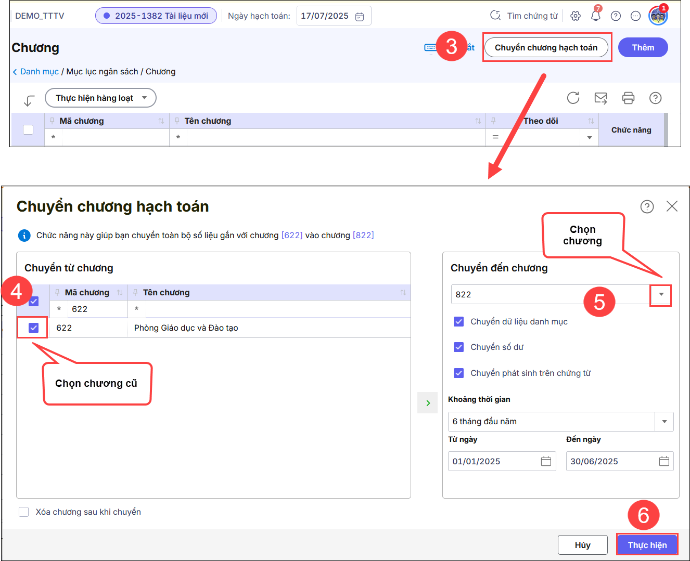The image size is (690, 561).
Task: Enable Xóa chương sau khi chuyển
Action: point(24,512)
